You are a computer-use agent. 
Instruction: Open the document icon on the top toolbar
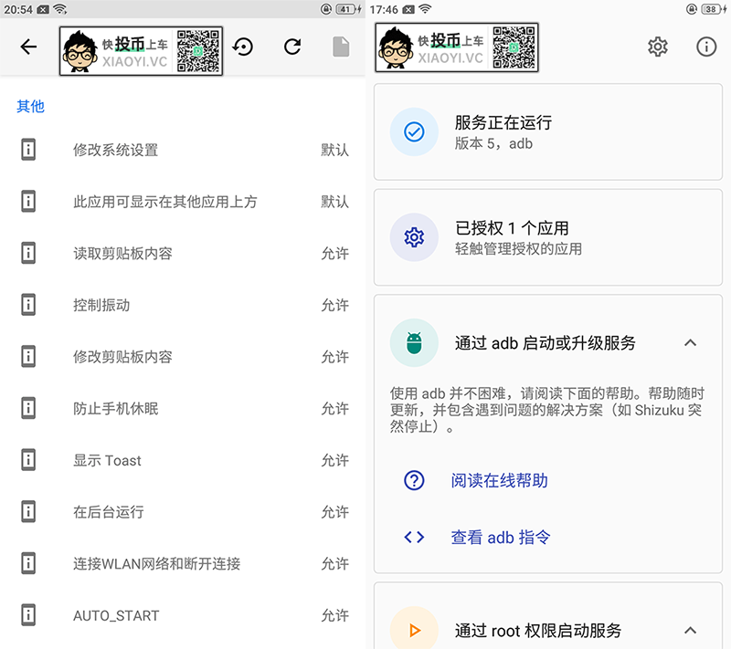click(340, 47)
